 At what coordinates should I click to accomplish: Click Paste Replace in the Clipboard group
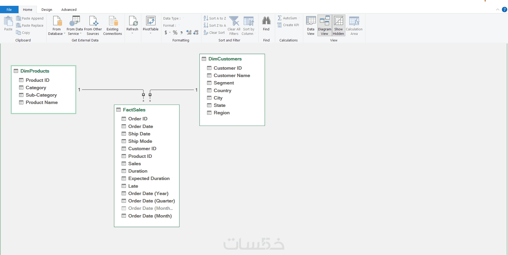pos(30,25)
